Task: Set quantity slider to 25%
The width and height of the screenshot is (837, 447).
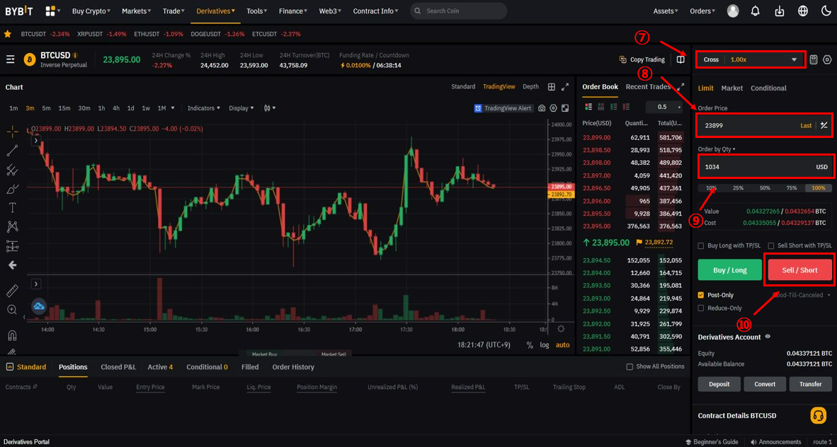Action: pyautogui.click(x=738, y=187)
